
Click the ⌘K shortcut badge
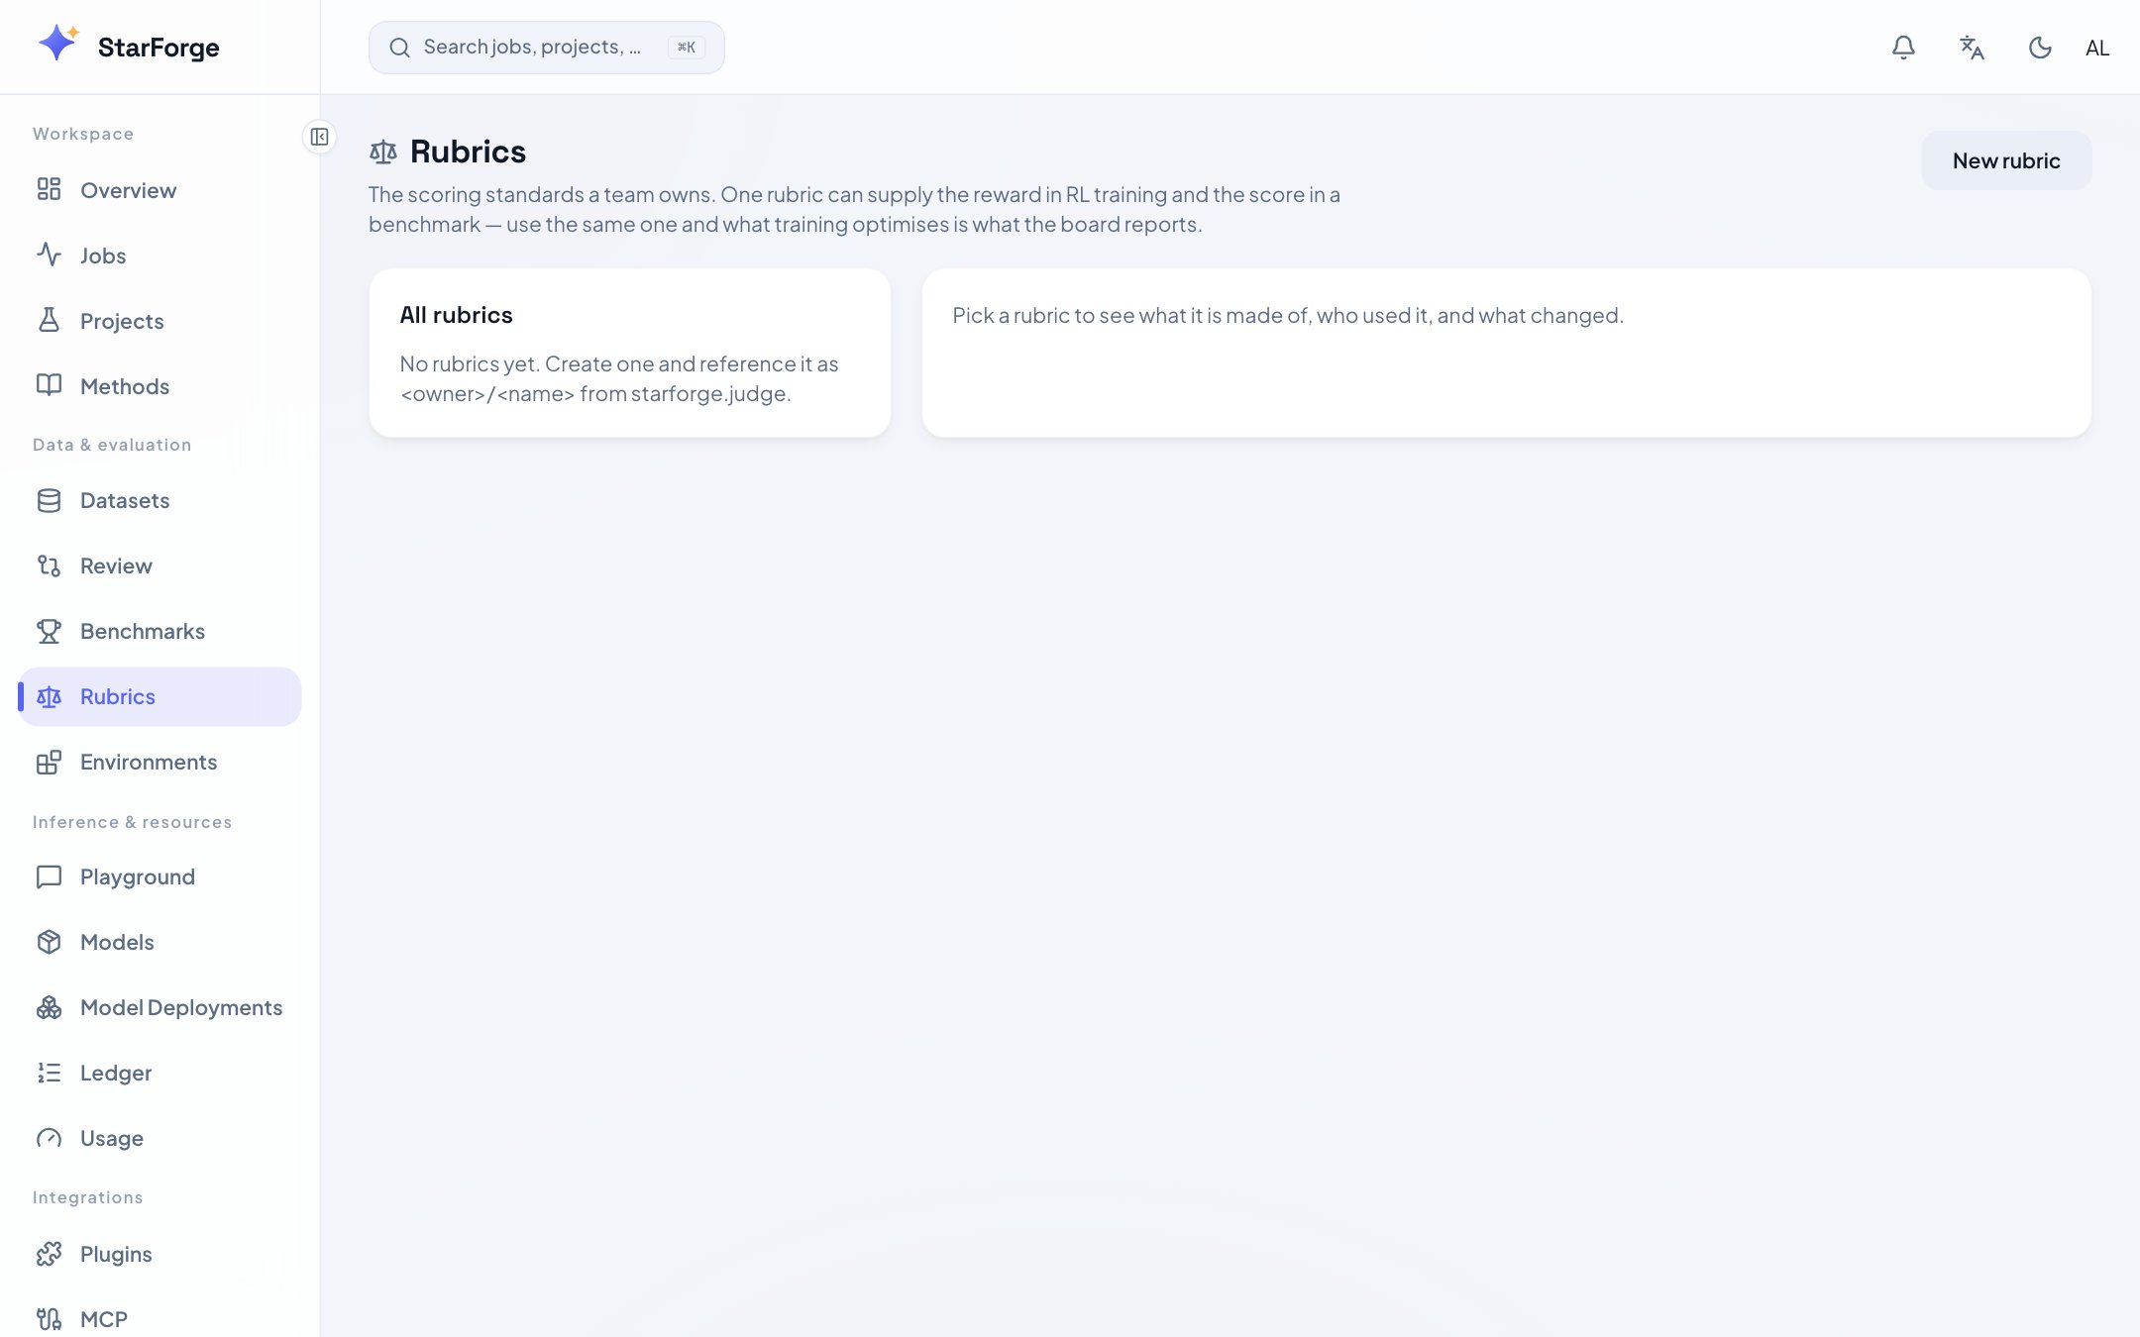pos(687,48)
